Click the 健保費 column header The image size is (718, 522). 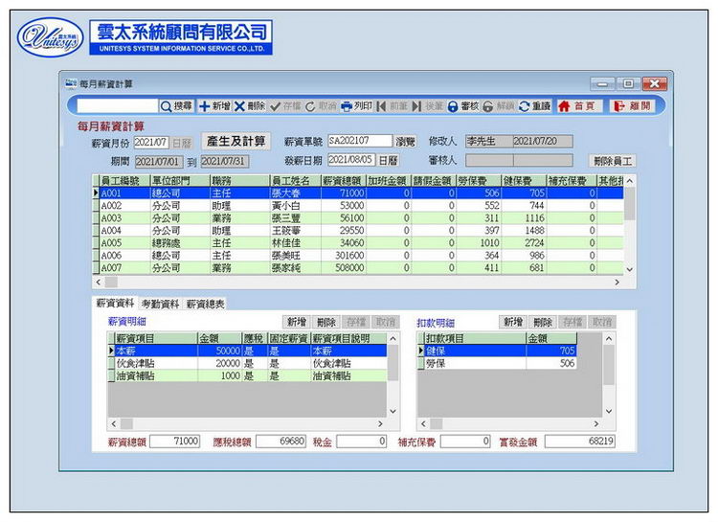click(524, 181)
